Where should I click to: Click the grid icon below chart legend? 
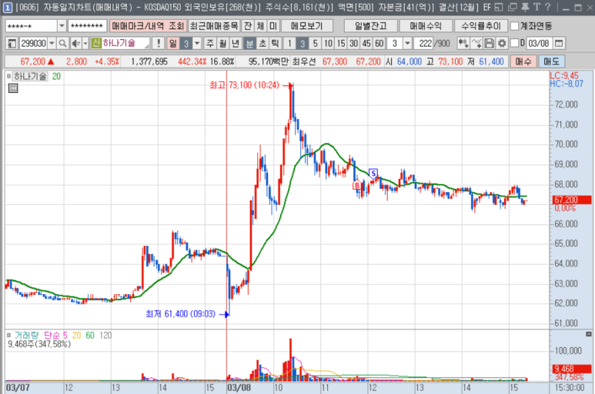(x=12, y=89)
